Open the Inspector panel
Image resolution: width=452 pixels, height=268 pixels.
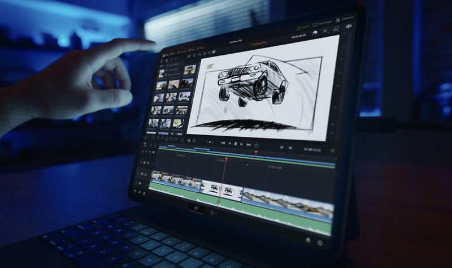click(x=345, y=19)
